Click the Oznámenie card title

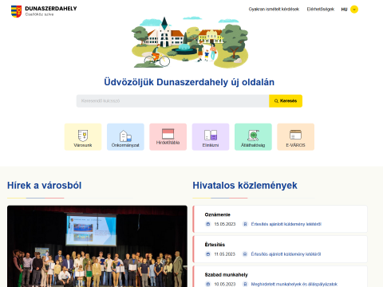pos(218,214)
